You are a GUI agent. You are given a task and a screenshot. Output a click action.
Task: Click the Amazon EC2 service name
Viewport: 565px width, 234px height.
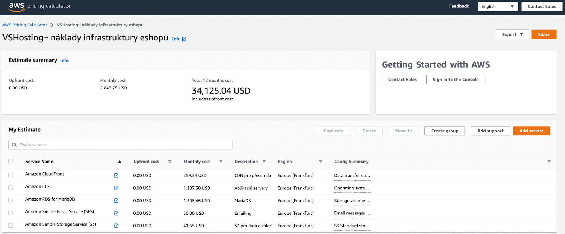tap(37, 186)
